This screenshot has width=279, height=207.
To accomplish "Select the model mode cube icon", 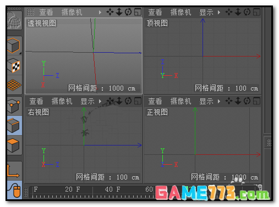I will tap(14, 46).
